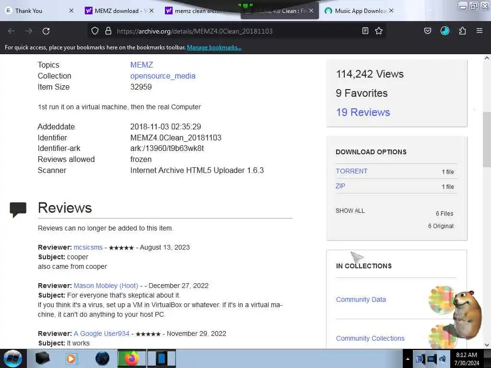The width and height of the screenshot is (491, 368).
Task: Open the Manage bookmarks link
Action: pyautogui.click(x=214, y=47)
